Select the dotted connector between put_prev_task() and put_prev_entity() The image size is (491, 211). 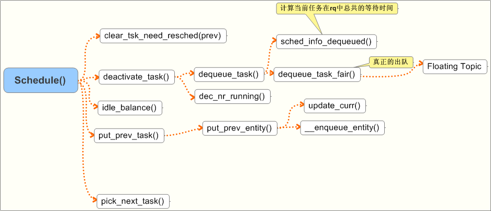tap(183, 133)
